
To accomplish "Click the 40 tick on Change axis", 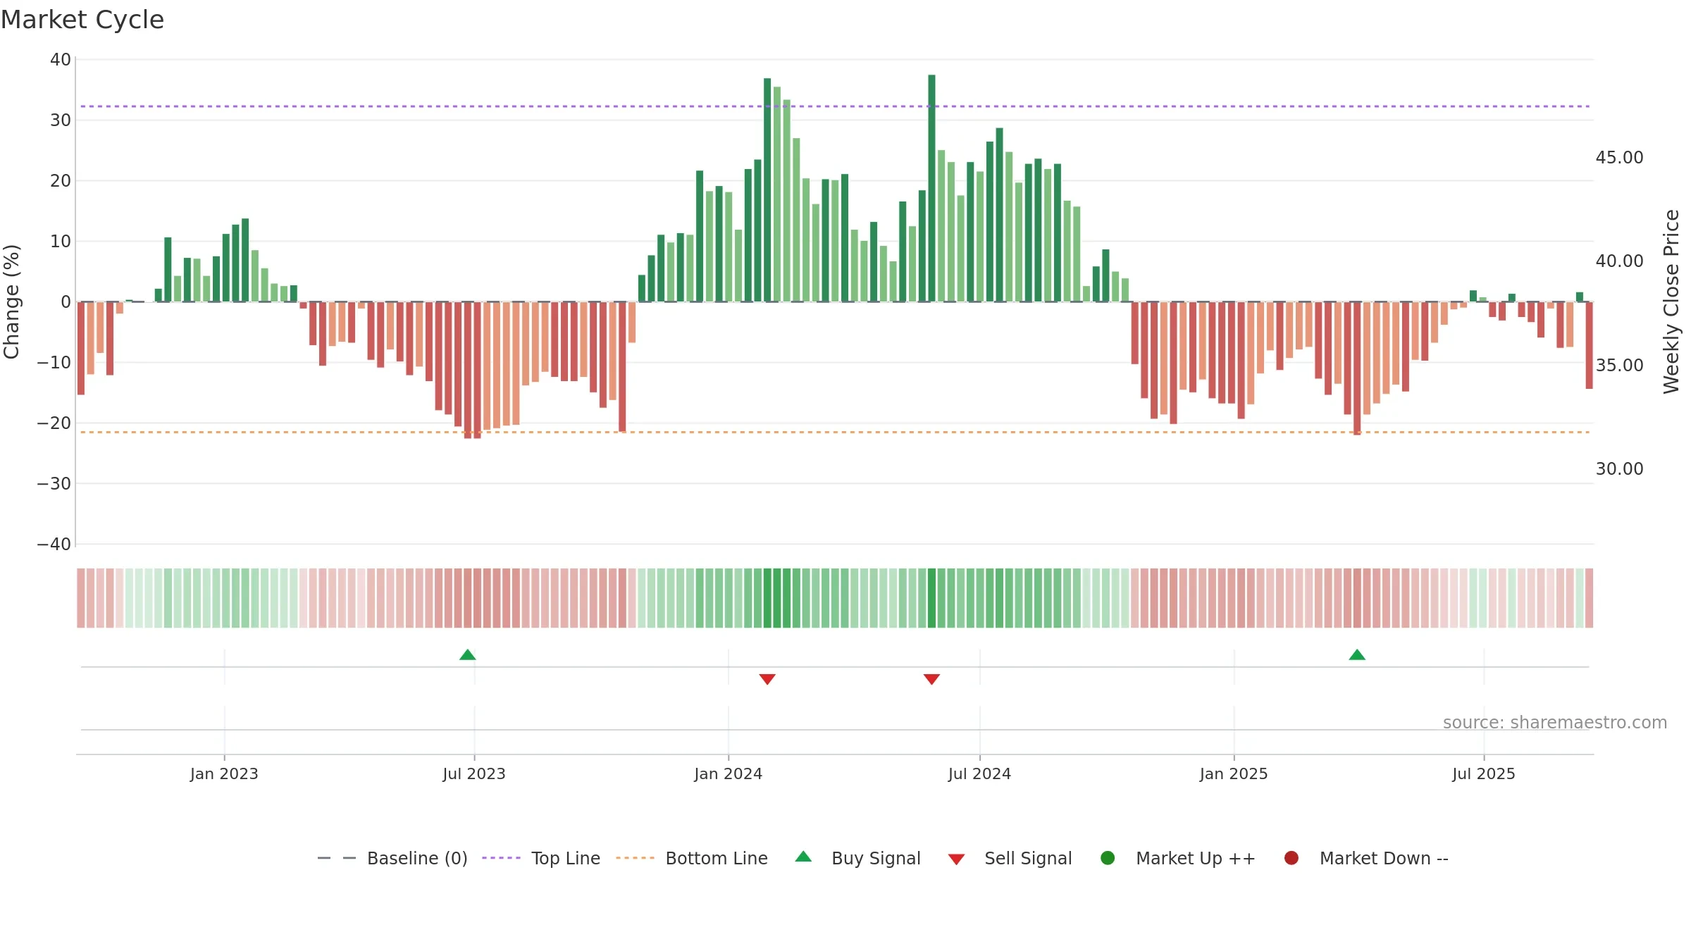I will pos(61,60).
